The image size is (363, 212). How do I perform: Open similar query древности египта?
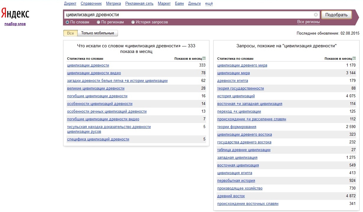[233, 81]
